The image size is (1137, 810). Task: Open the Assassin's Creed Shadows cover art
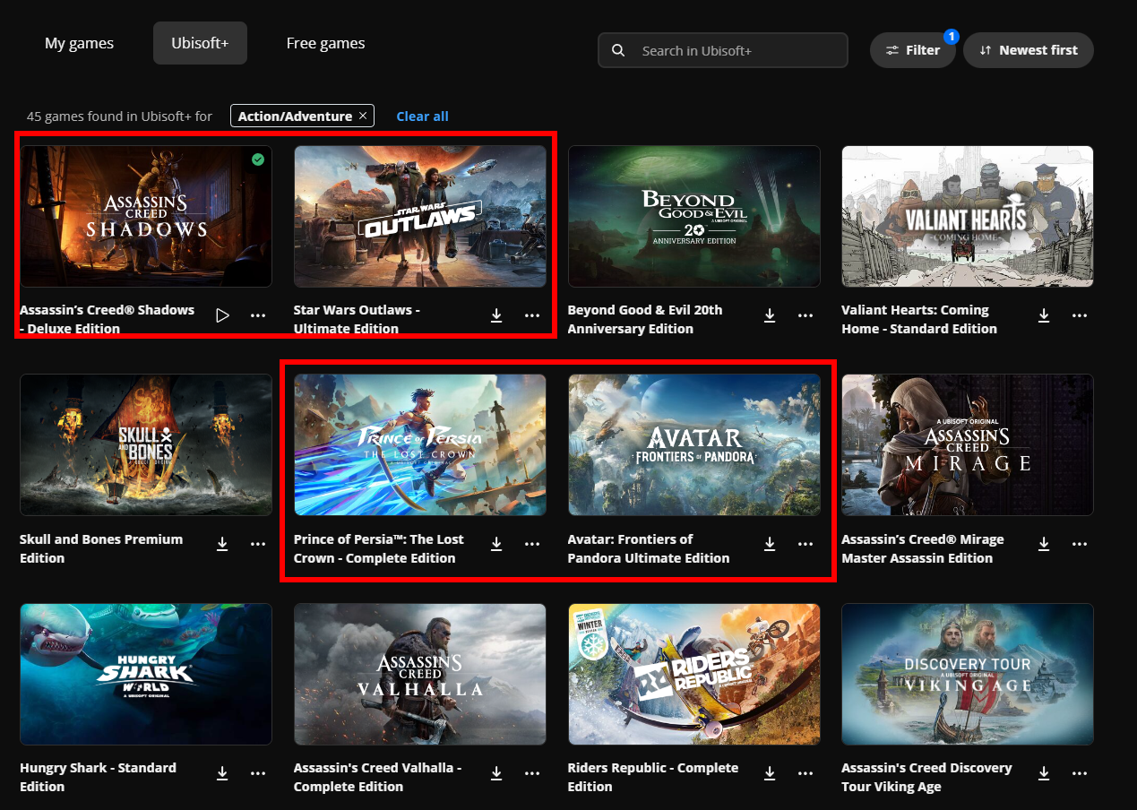point(146,216)
